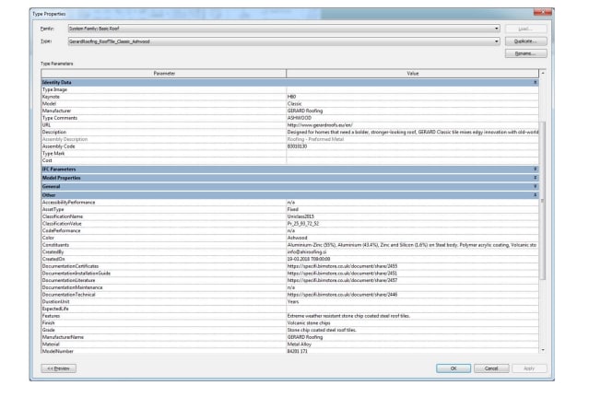Select the URL value cell
Screen dimensions: 589x397
pyautogui.click(x=411, y=123)
